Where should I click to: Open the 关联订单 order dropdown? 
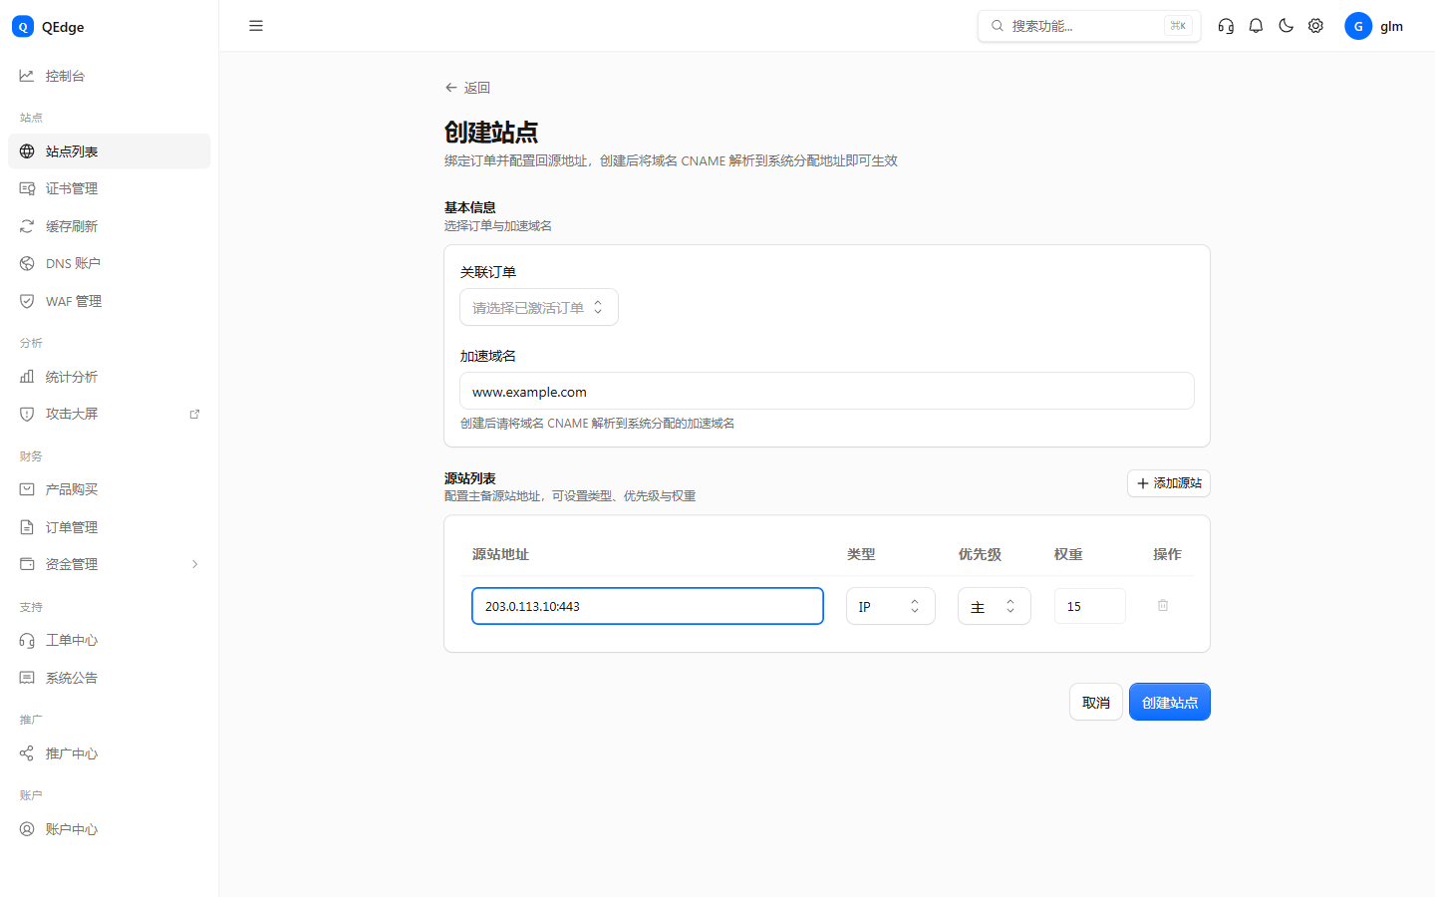click(539, 307)
